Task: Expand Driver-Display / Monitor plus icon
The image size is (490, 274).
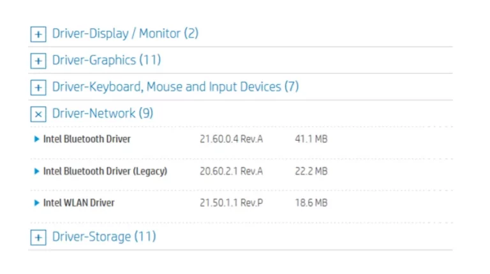Action: (38, 34)
